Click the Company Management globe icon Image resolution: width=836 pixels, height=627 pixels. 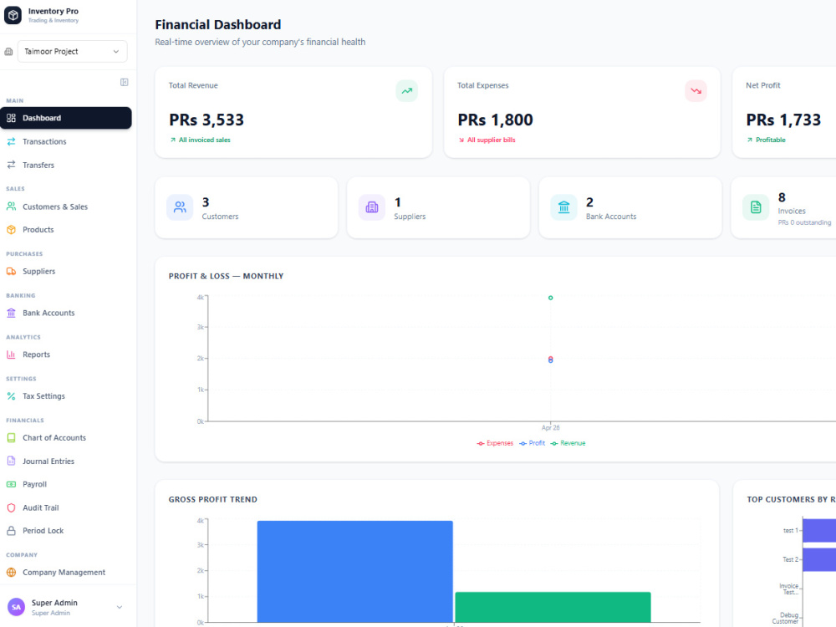click(11, 572)
